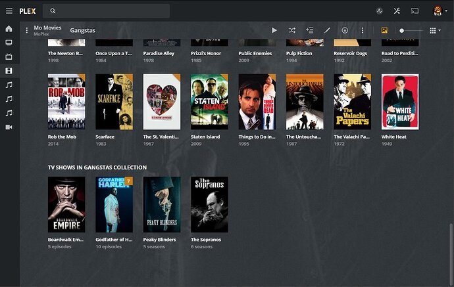Click the Mo Movies library link
454x287 pixels.
[x=47, y=28]
